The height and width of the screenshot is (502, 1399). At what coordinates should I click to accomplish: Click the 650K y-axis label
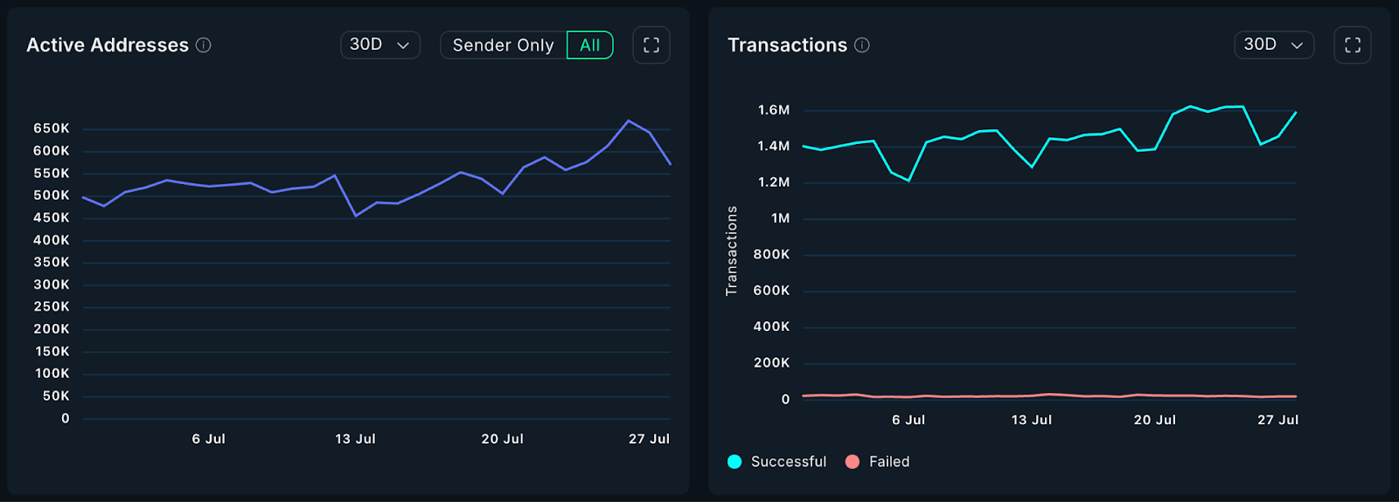click(x=52, y=128)
